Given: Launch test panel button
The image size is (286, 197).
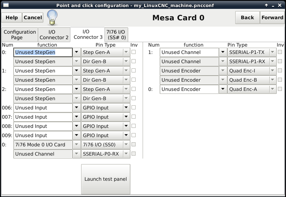Looking at the screenshot, I should [106, 179].
